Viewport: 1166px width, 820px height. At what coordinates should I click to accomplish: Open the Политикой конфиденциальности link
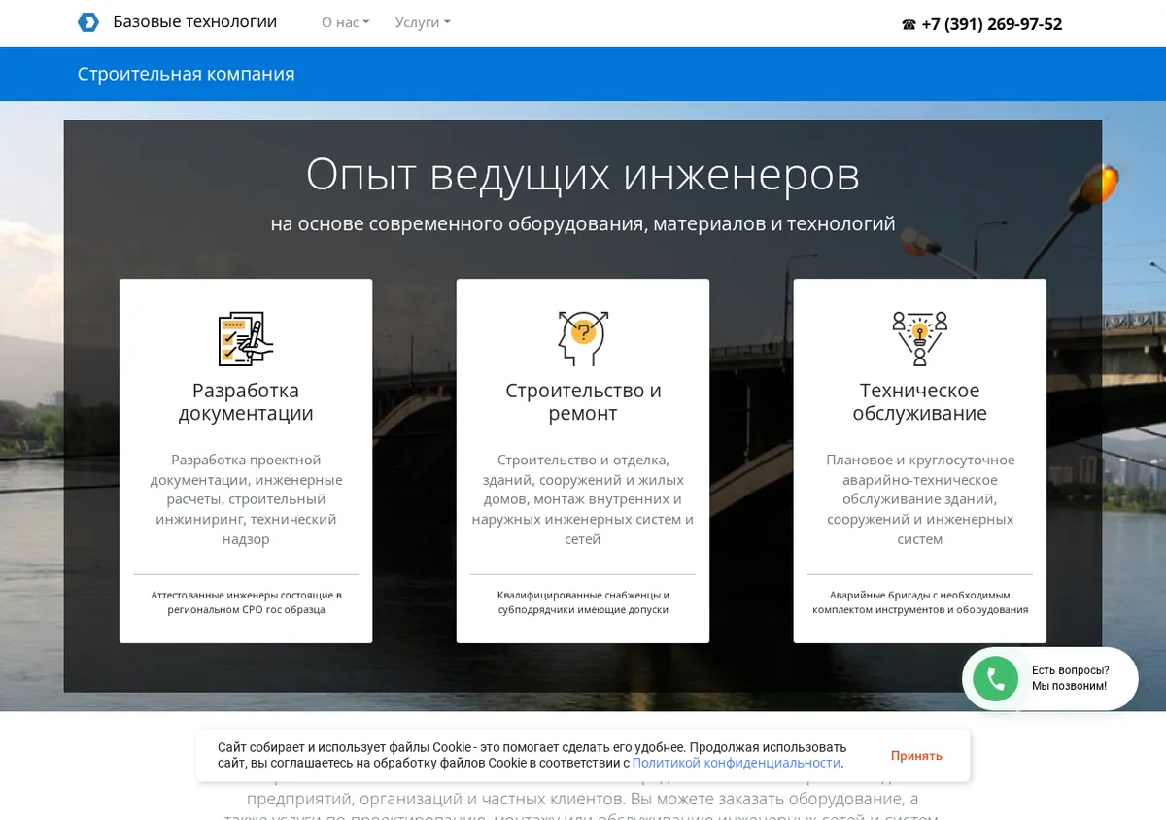(x=737, y=764)
